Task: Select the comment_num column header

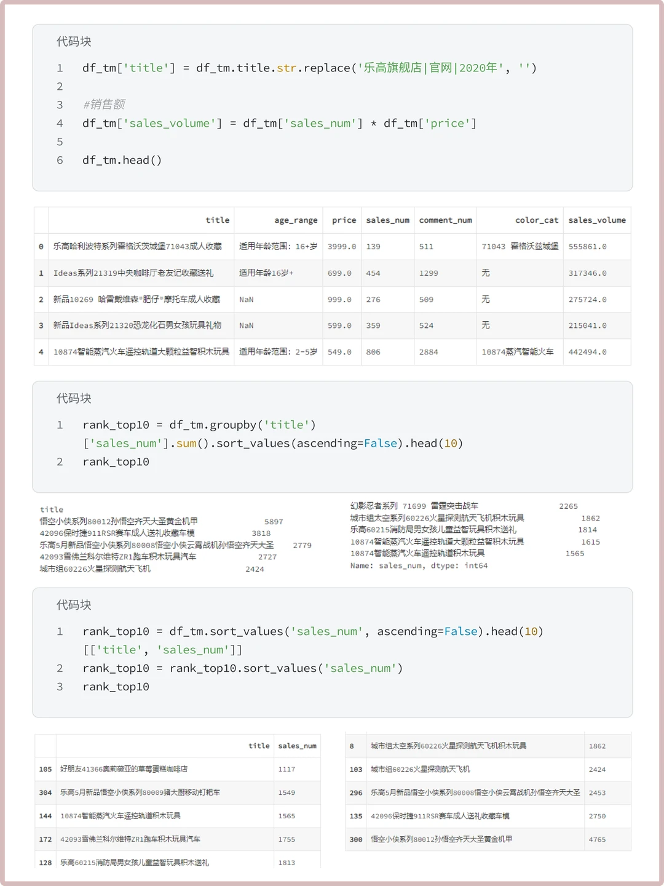Action: click(x=446, y=220)
